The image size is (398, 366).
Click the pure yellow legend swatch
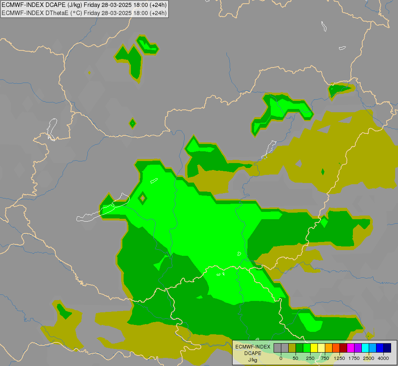pyautogui.click(x=314, y=348)
